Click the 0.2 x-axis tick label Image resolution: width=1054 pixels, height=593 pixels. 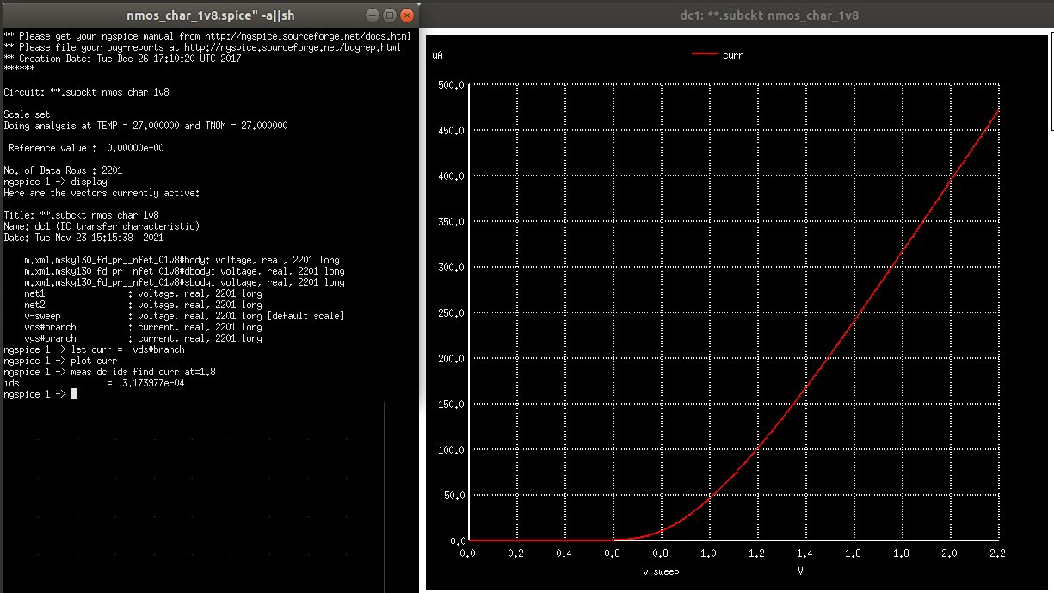[x=516, y=552]
